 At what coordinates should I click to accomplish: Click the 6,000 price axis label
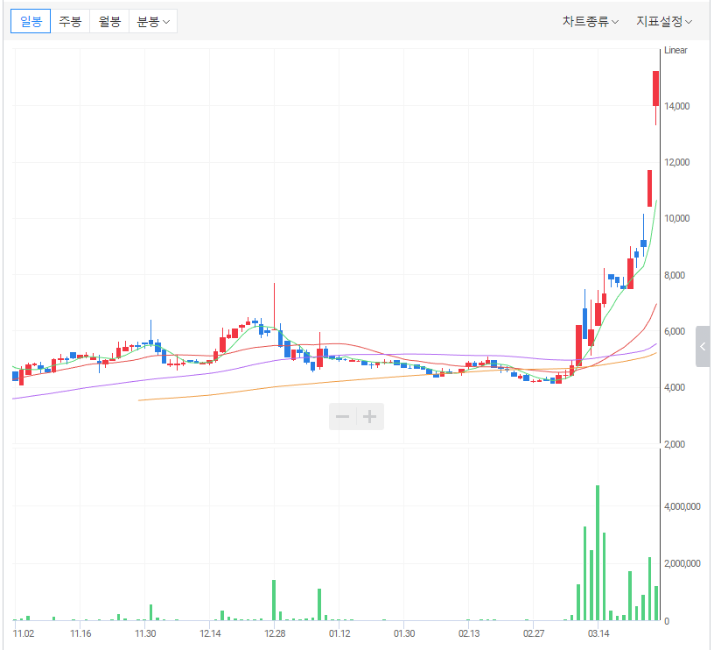click(675, 331)
